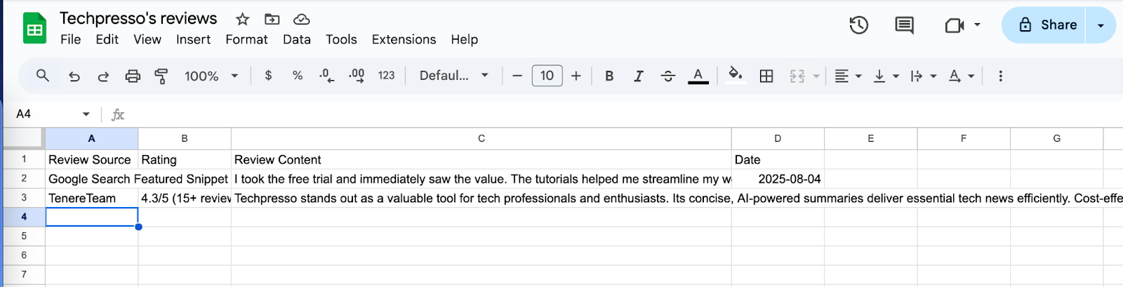This screenshot has width=1123, height=287.
Task: Expand merge cells options arrow
Action: pos(816,76)
